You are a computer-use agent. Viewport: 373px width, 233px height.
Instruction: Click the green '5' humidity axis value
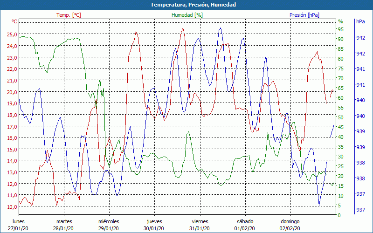339,206
